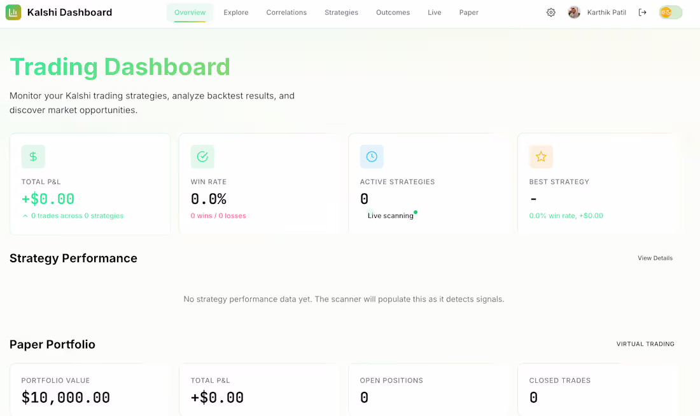Select the Overview tab
700x416 pixels.
(x=190, y=13)
